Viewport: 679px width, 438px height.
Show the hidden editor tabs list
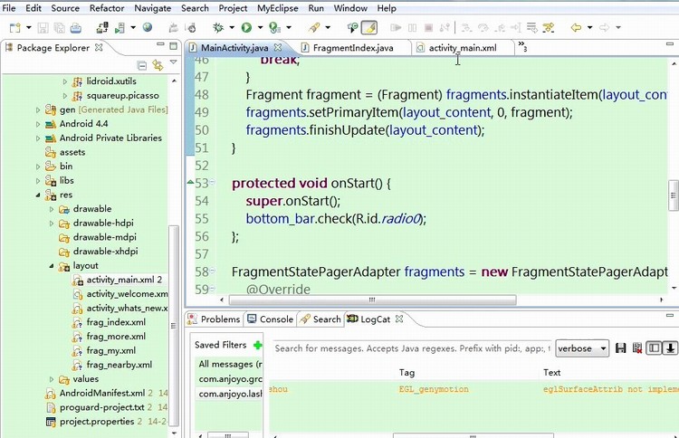[522, 46]
